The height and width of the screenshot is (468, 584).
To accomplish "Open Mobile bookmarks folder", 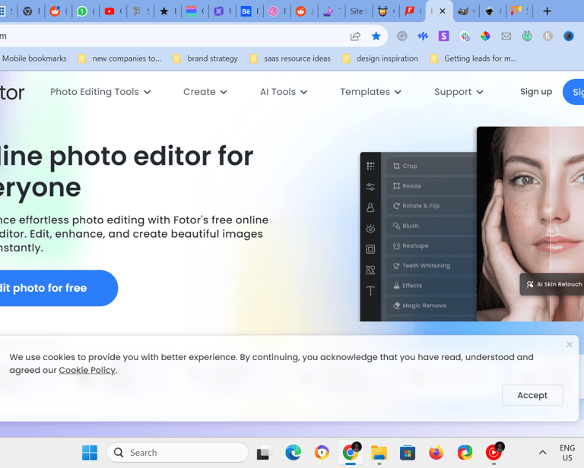I will tap(34, 58).
